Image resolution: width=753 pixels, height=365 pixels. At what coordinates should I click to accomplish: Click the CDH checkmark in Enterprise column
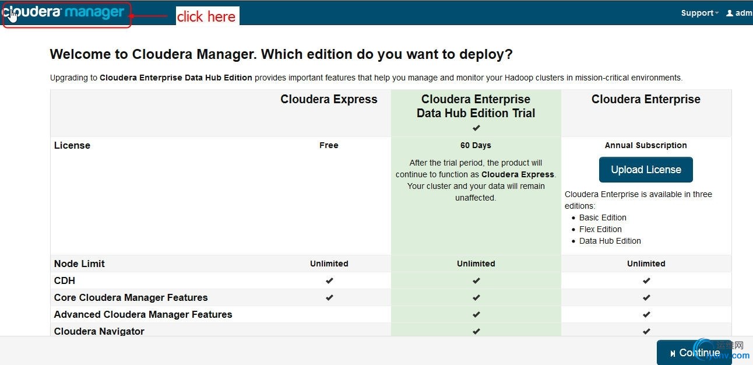coord(646,280)
